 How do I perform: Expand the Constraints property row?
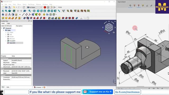tap(2, 77)
